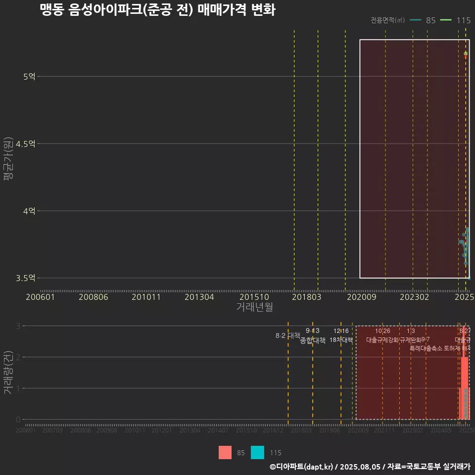This screenshot has height=475, width=475.
Task: Click the 200806 label on the price chart x-axis
Action: click(x=94, y=297)
